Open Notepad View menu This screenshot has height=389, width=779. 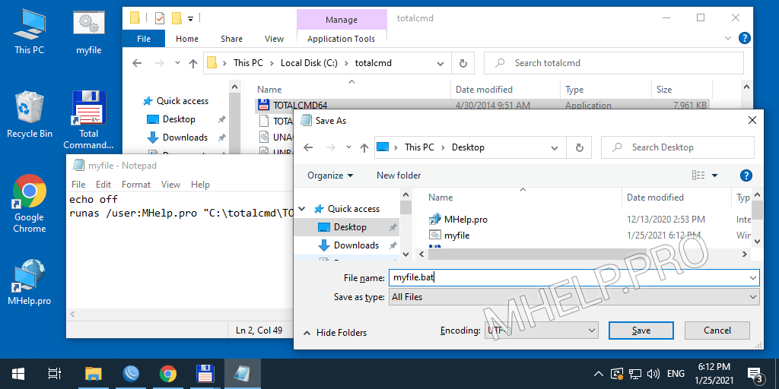click(x=170, y=184)
